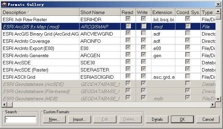Select the ESRI ASCII Grid row
The image size is (223, 129).
pos(109,77)
